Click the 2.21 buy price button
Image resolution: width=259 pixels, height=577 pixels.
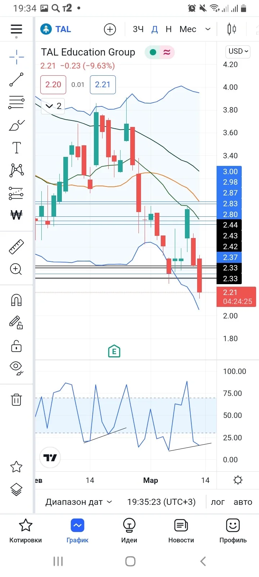103,85
